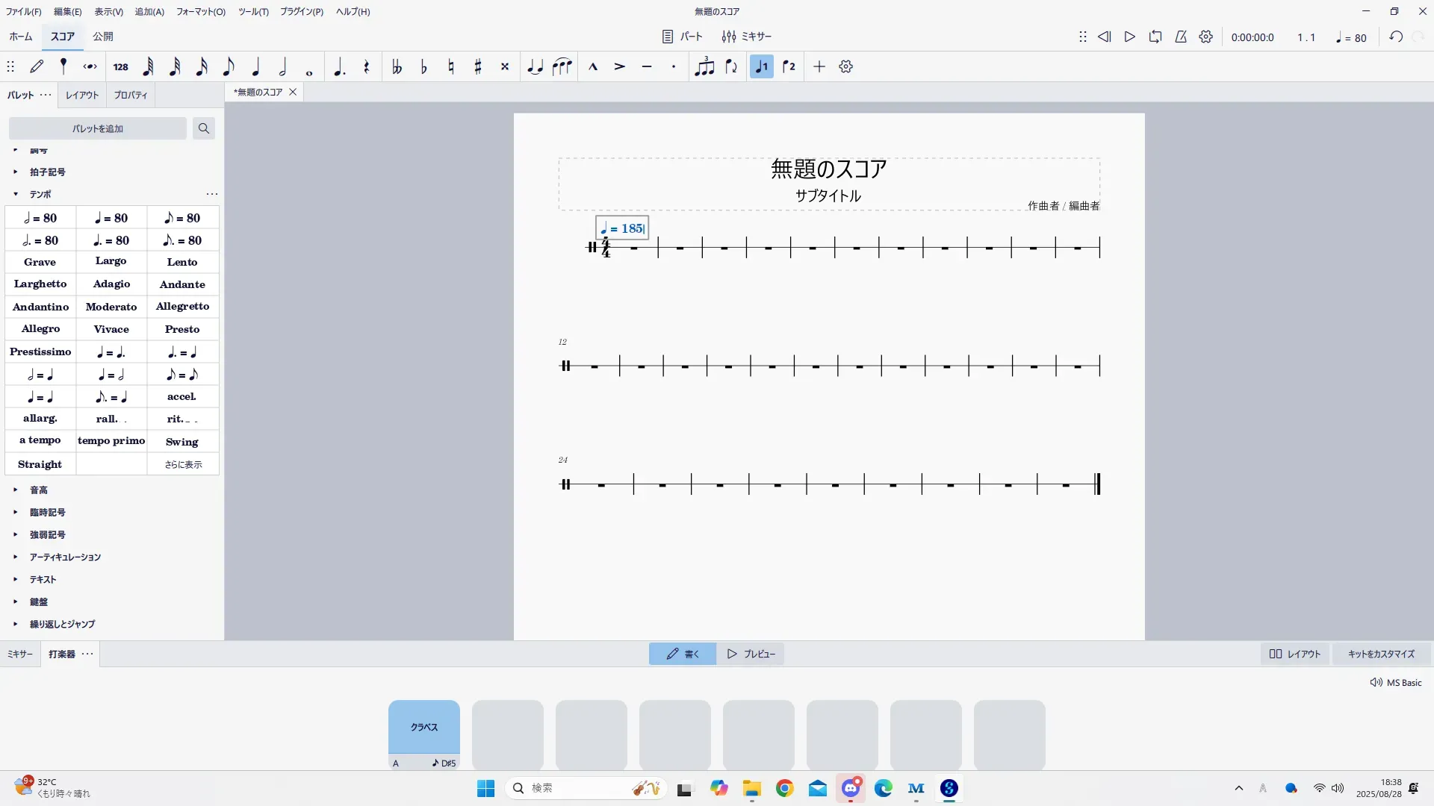Click the パレットを追加 button

[x=98, y=128]
